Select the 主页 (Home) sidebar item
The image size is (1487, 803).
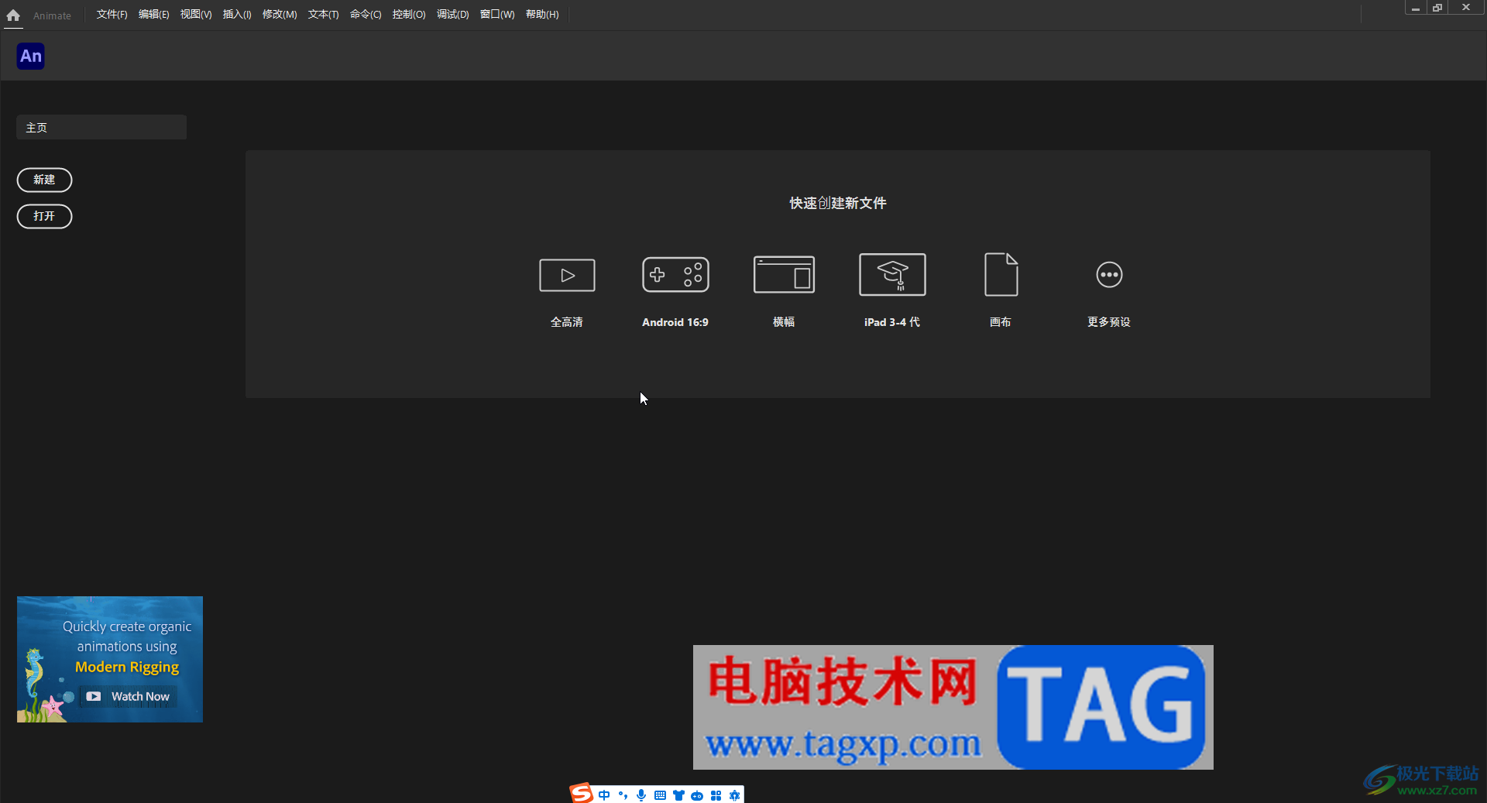point(101,127)
